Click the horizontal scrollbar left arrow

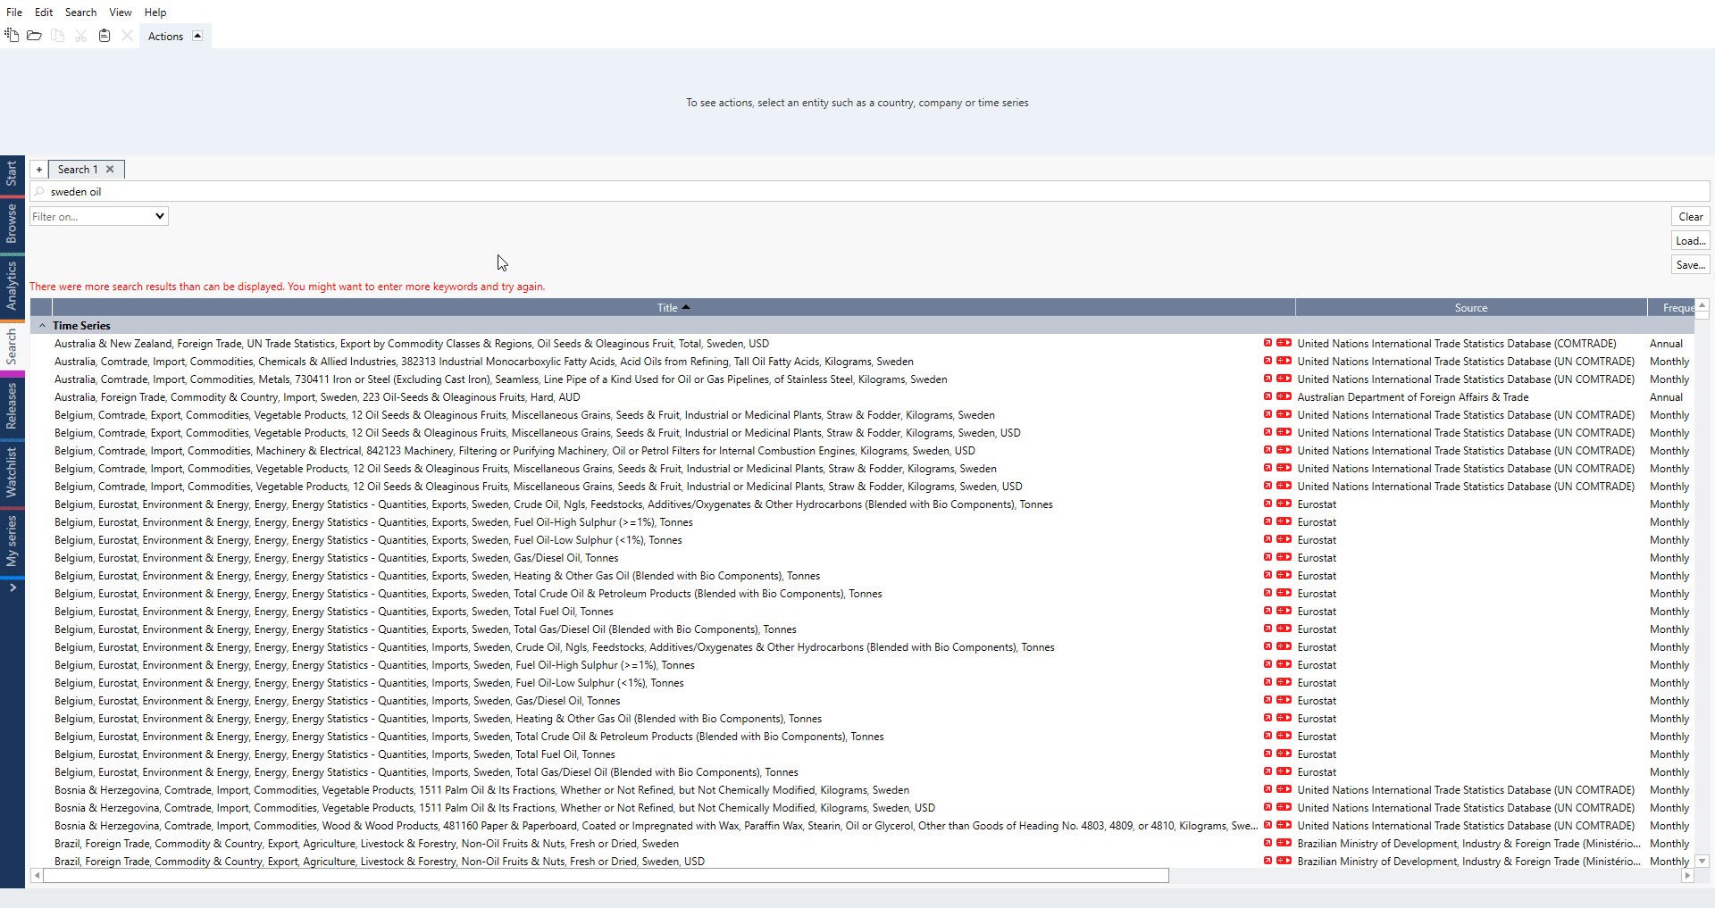coord(37,876)
